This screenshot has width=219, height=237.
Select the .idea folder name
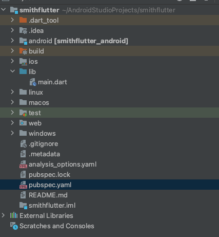coord(36,31)
